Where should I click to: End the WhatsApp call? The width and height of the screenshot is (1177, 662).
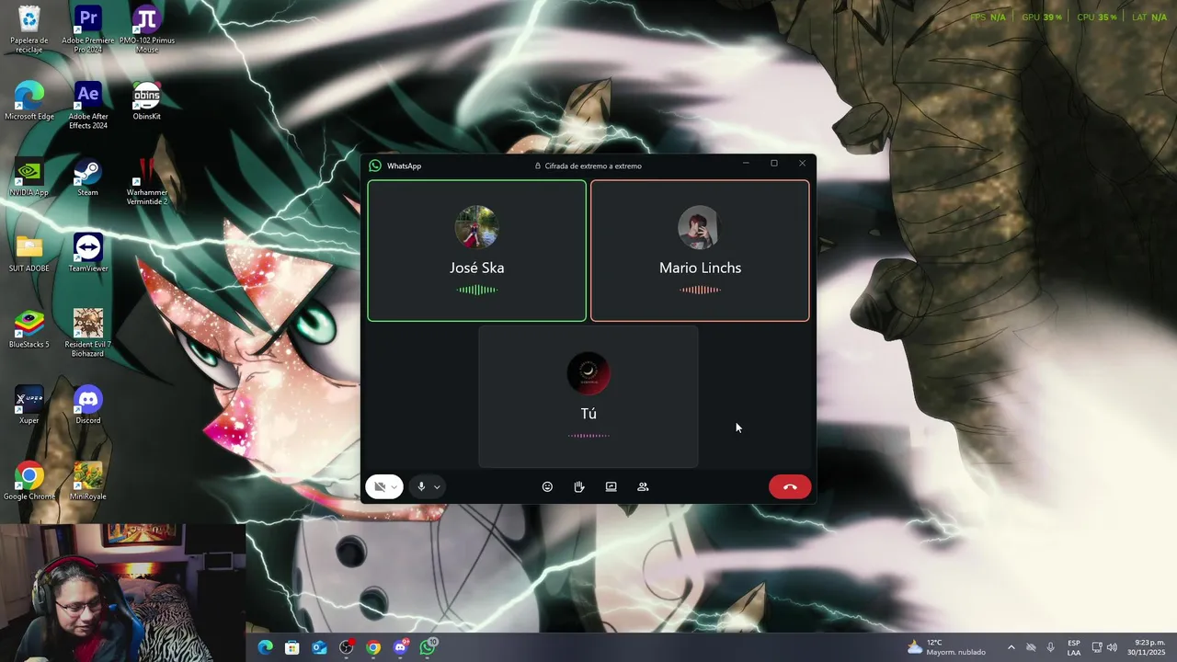[x=790, y=486]
